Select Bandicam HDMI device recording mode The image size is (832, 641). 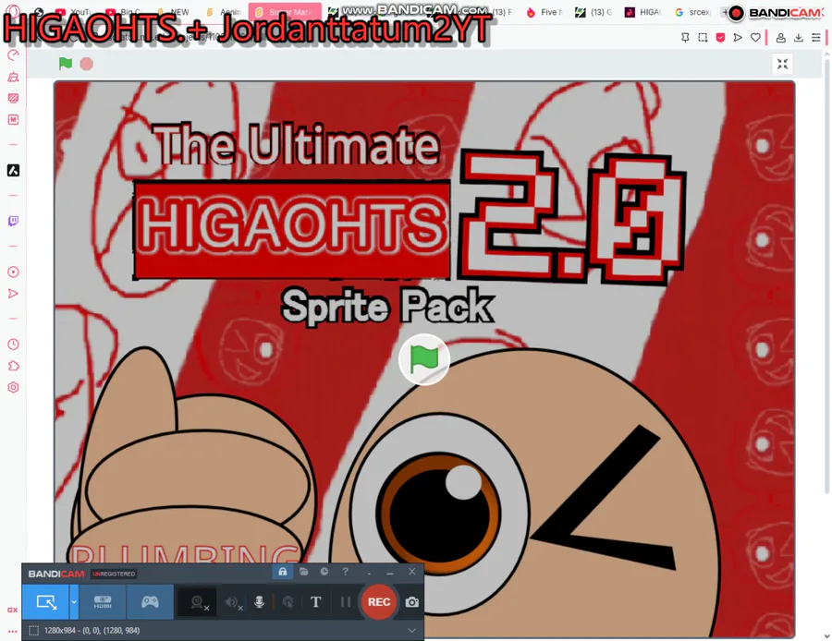click(103, 602)
